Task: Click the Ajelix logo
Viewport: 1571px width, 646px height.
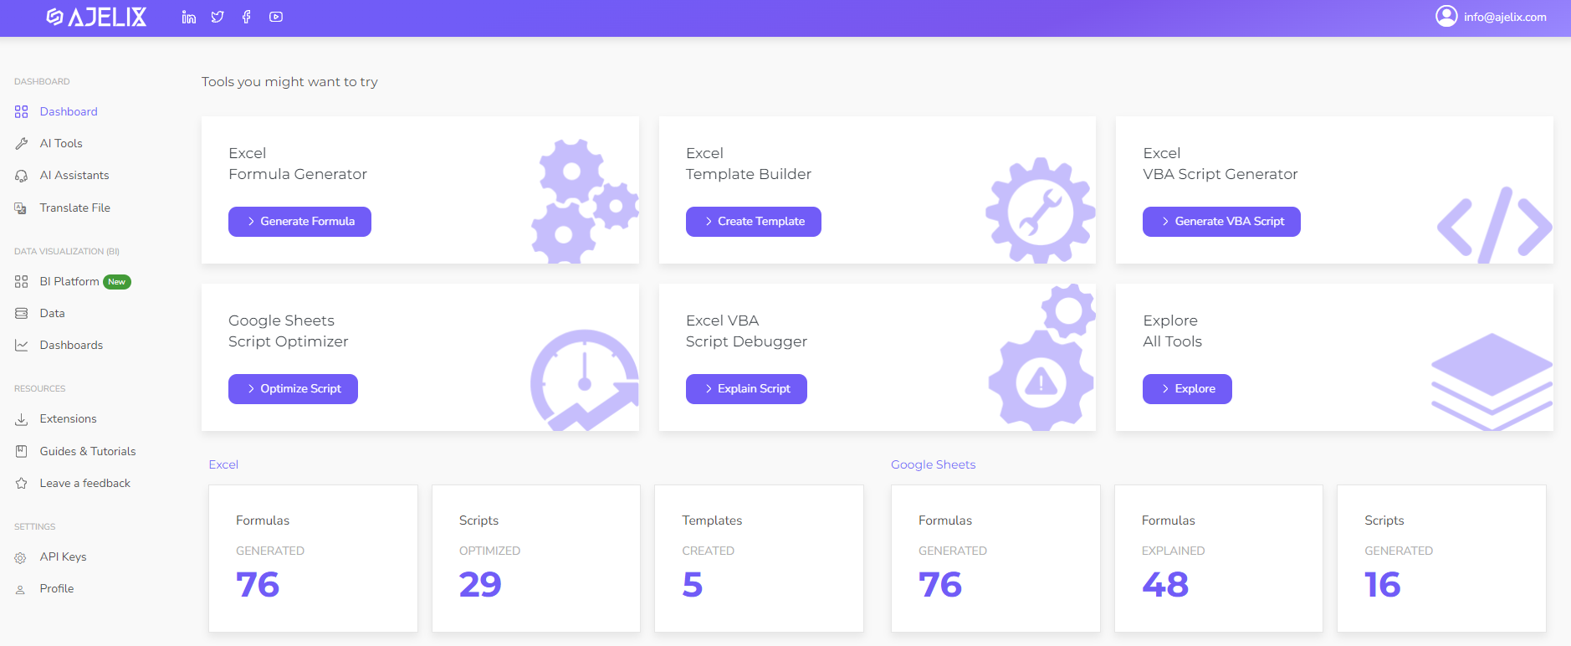Action: pos(96,17)
